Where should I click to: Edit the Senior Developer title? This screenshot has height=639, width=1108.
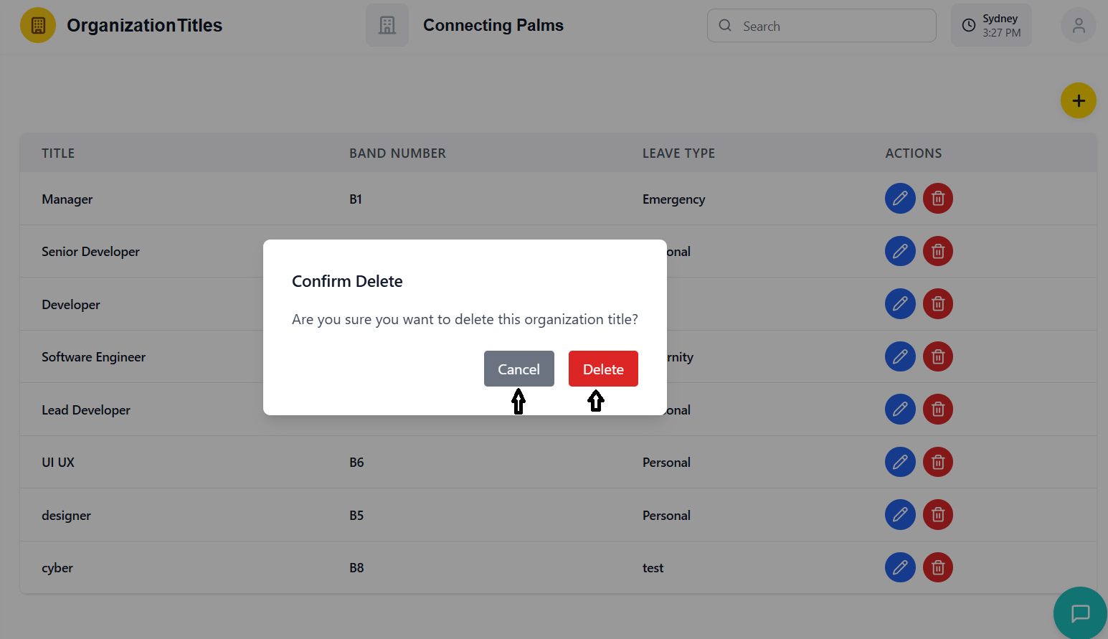(900, 251)
